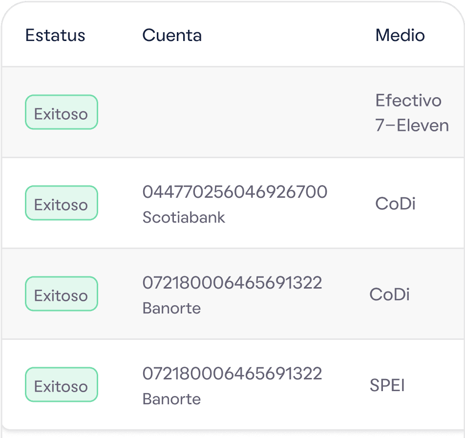Click the 7-Eleven text in the Medio column
Screen dimensions: 465x438
(x=412, y=125)
